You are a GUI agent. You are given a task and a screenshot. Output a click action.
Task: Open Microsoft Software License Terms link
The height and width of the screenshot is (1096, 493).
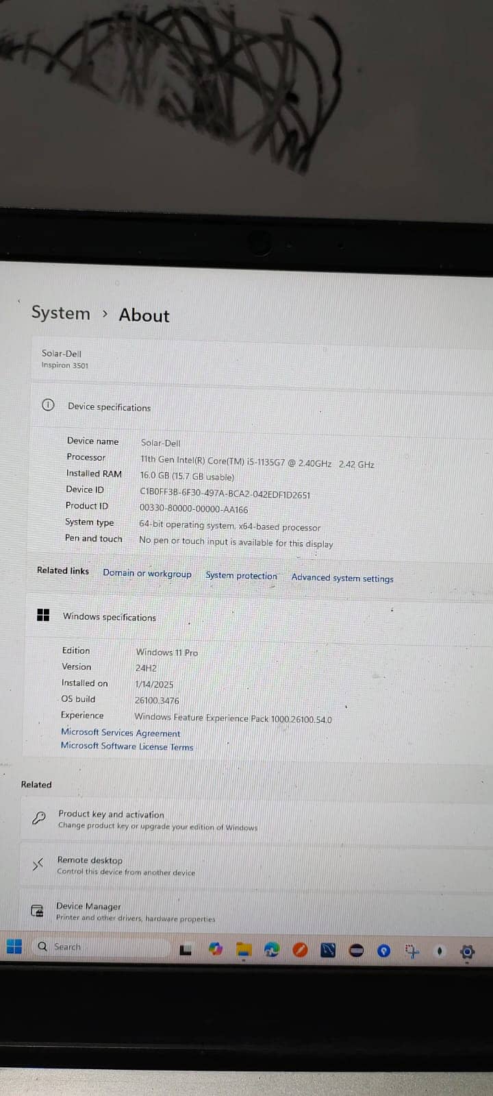click(x=127, y=746)
